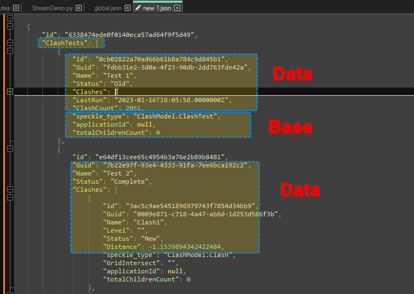Expand the collapsed Test 1 "Clashes" fold
Image resolution: width=414 pixels, height=294 pixels.
(x=10, y=92)
